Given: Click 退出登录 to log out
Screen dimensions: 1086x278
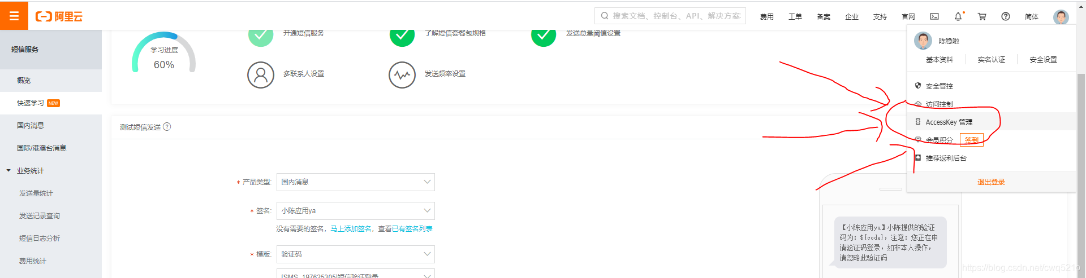Looking at the screenshot, I should point(991,182).
